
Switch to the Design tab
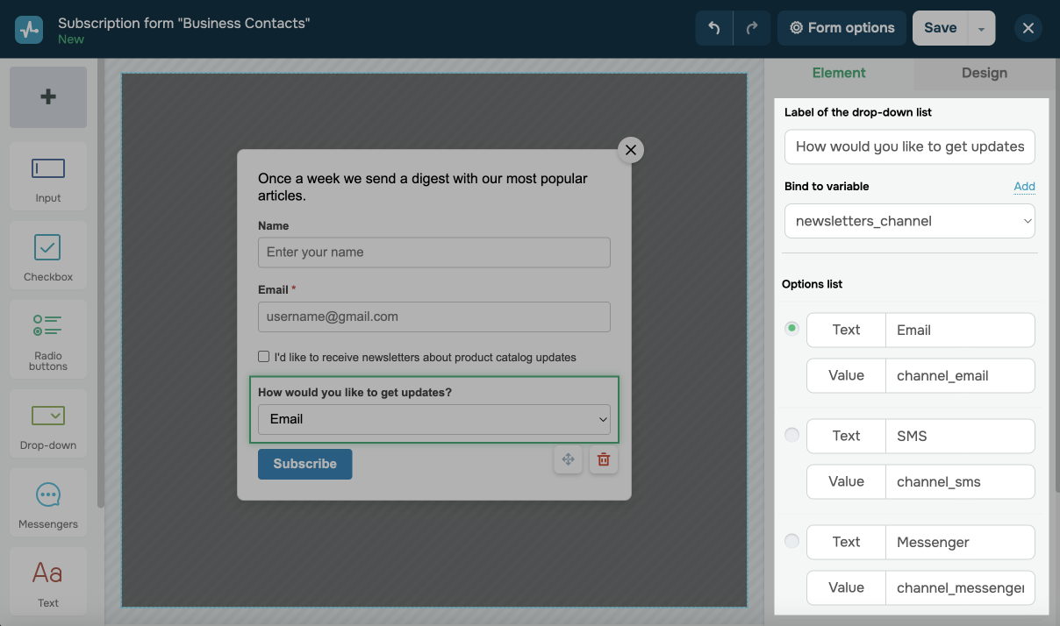pos(984,73)
